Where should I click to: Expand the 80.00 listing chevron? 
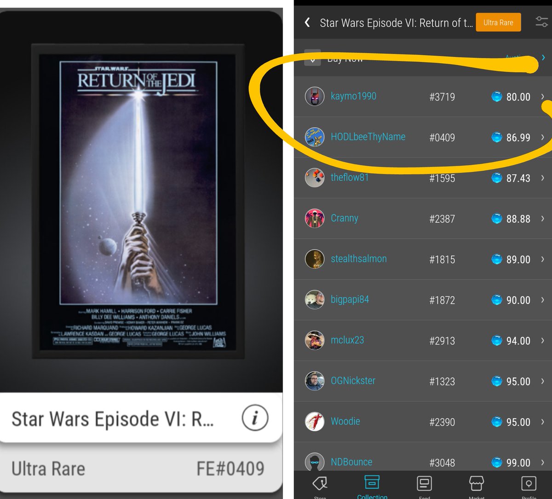point(543,97)
